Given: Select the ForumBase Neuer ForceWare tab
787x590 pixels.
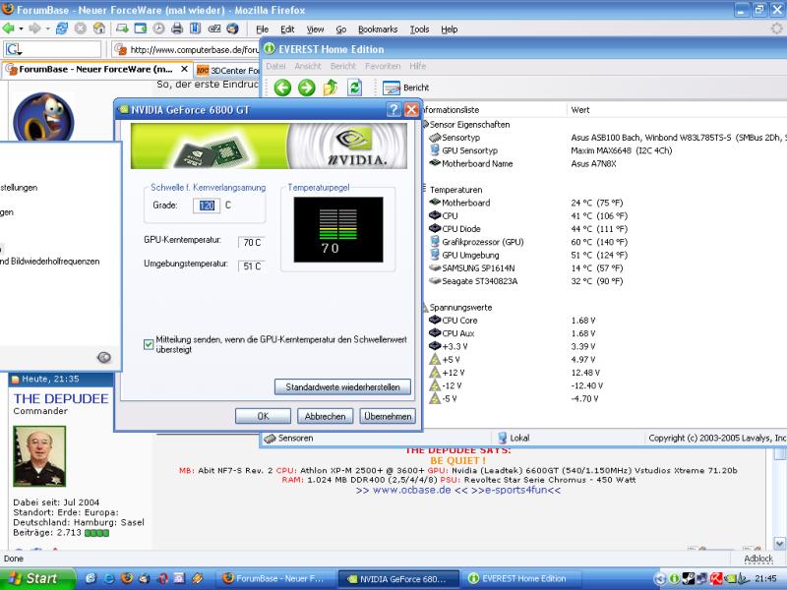Looking at the screenshot, I should 96,69.
